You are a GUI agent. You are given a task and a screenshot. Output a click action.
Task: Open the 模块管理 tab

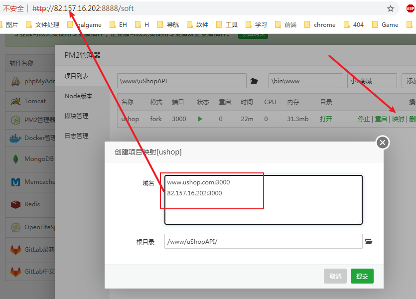pos(76,116)
